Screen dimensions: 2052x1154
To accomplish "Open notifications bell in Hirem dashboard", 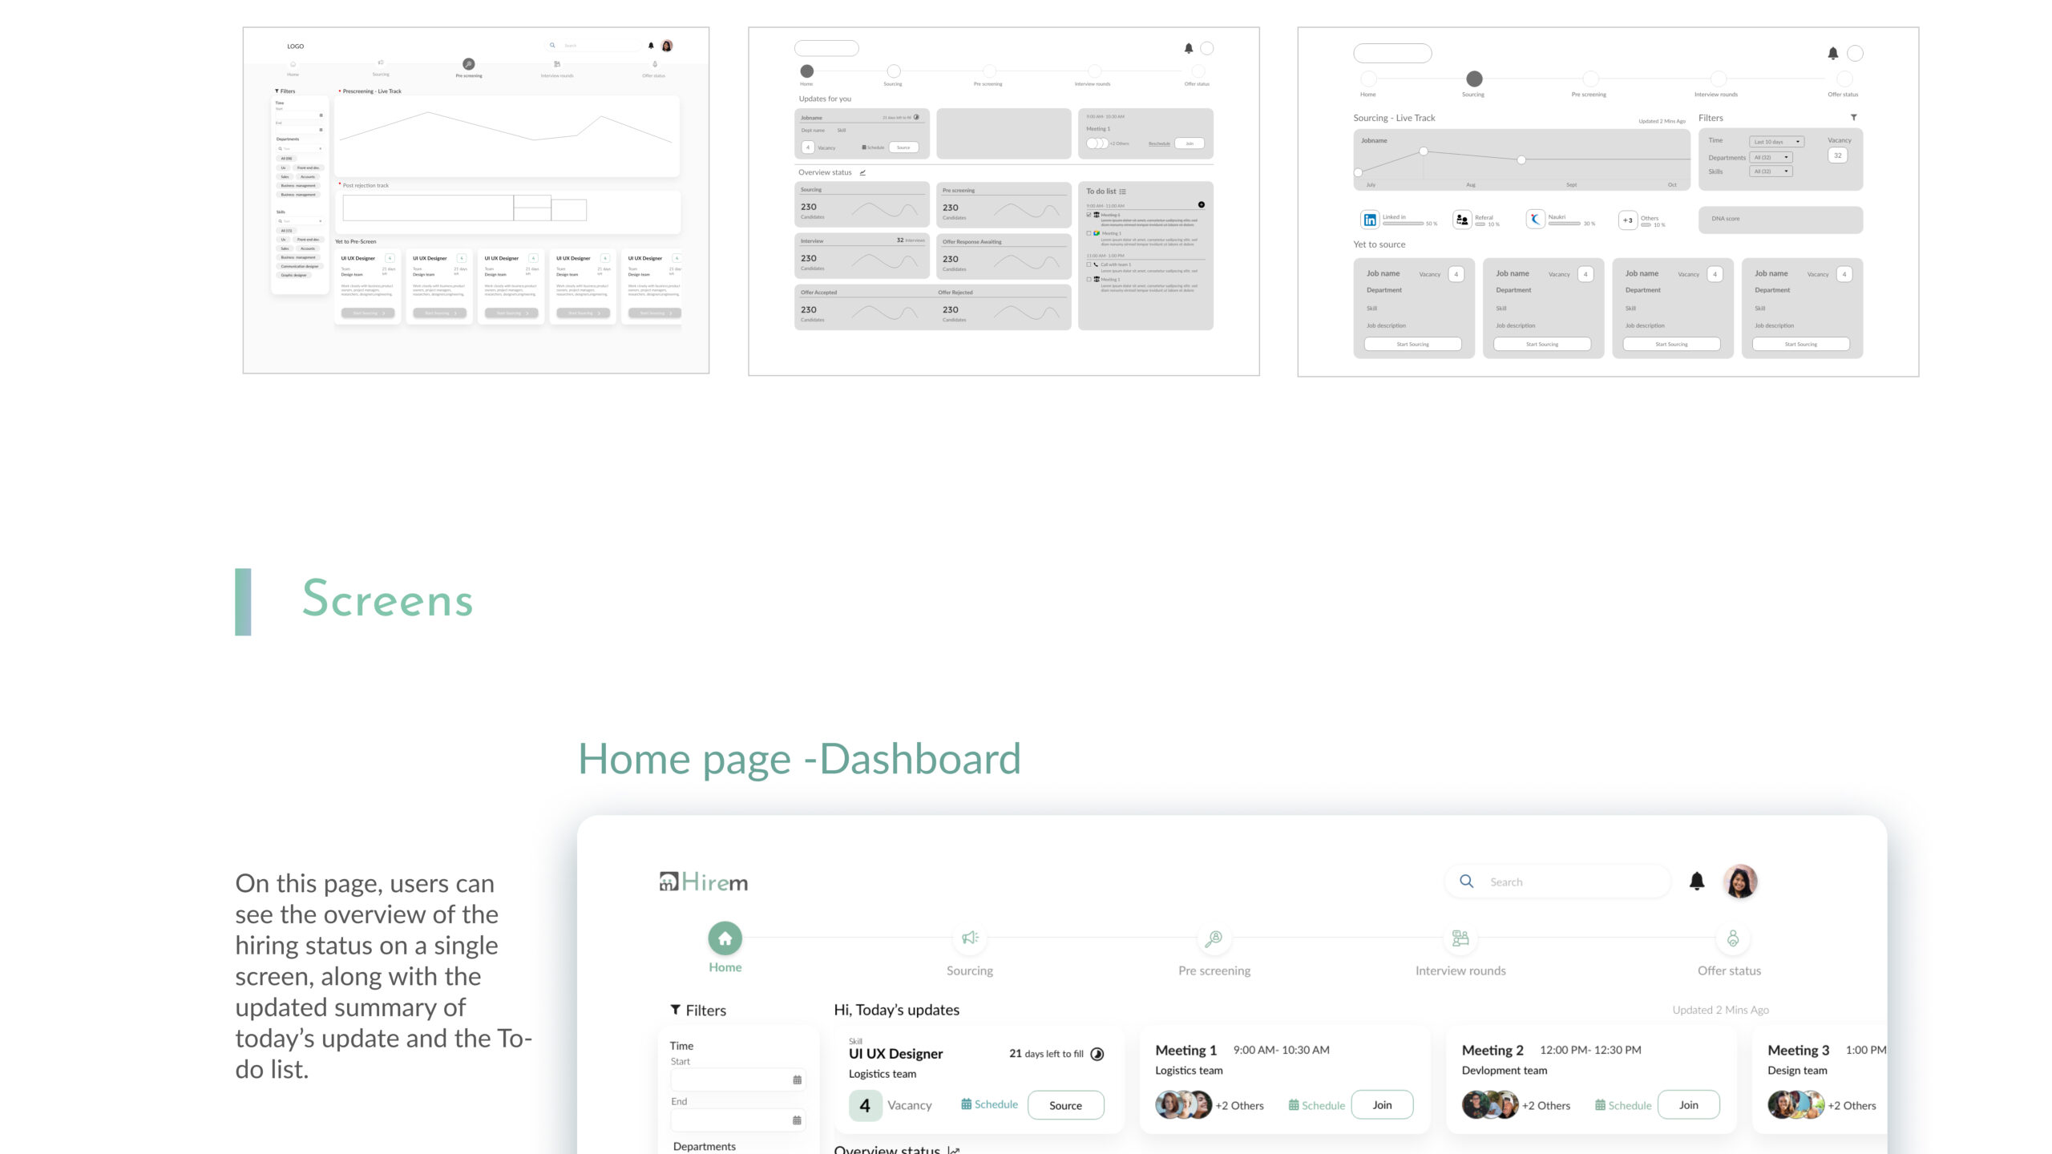I will (1696, 882).
